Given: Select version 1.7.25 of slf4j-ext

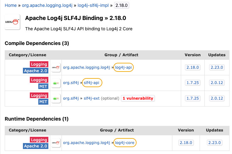Looking at the screenshot, I should click(x=193, y=98).
